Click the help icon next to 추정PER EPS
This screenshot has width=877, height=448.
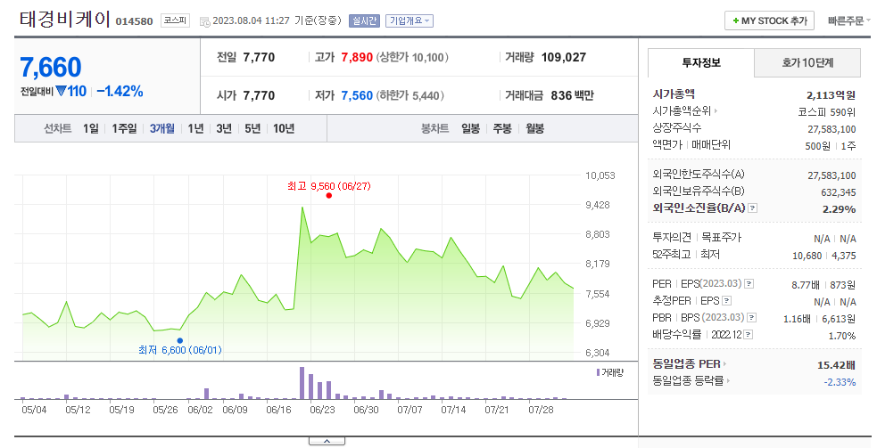pos(726,301)
